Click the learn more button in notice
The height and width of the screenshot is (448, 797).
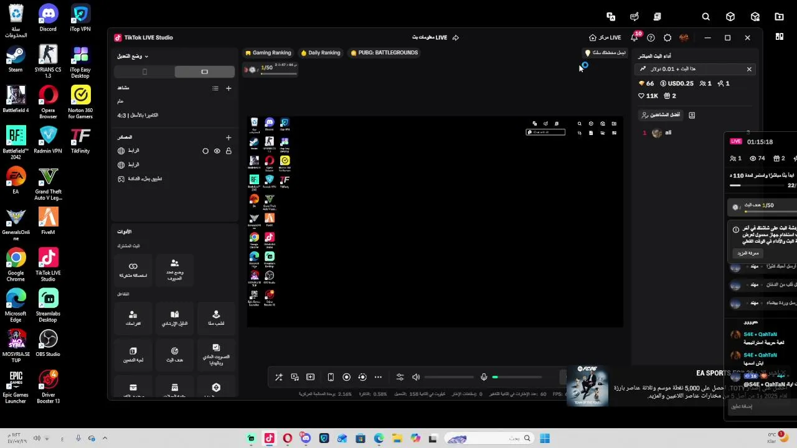748,253
